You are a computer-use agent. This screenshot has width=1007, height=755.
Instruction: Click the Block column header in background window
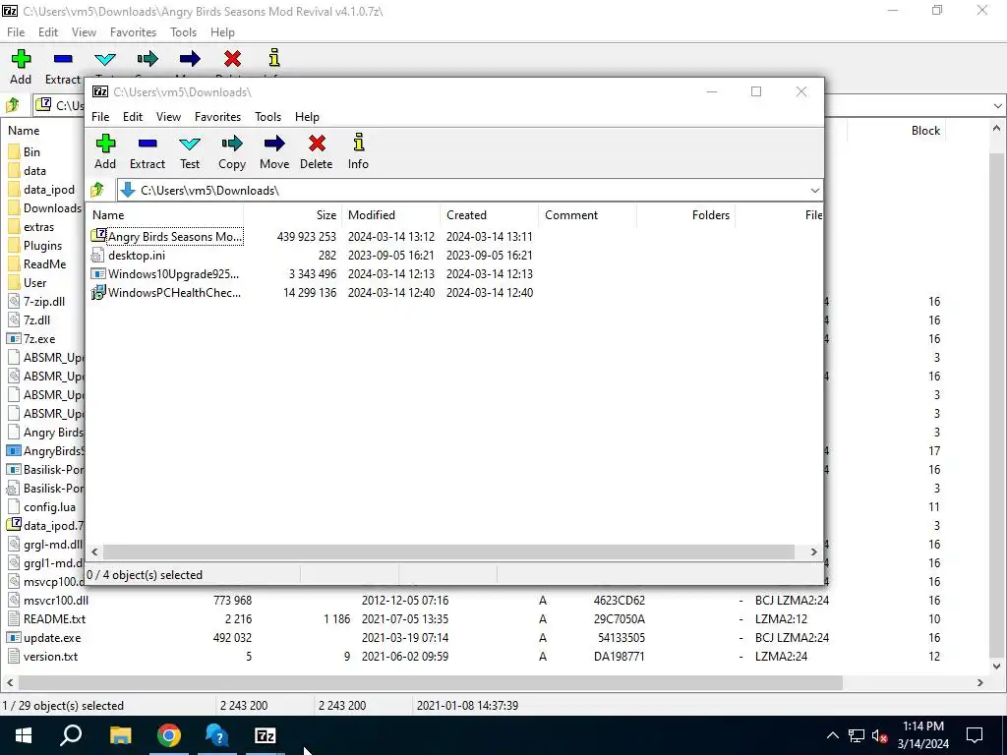click(x=897, y=131)
